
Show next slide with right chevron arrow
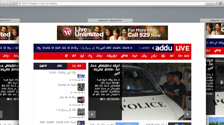(187, 115)
